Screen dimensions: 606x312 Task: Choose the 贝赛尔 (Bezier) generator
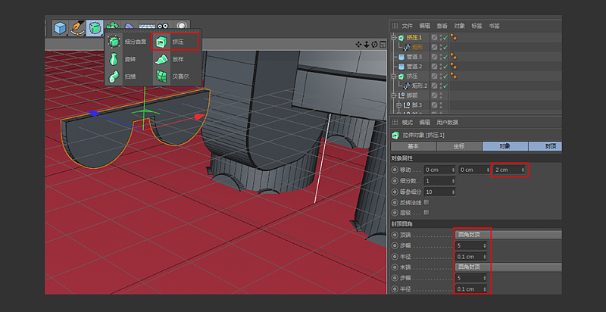click(161, 76)
